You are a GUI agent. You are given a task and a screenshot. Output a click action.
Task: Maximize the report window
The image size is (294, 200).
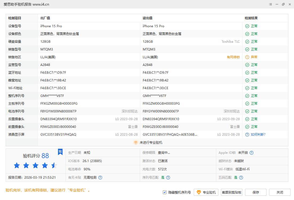[283, 4]
